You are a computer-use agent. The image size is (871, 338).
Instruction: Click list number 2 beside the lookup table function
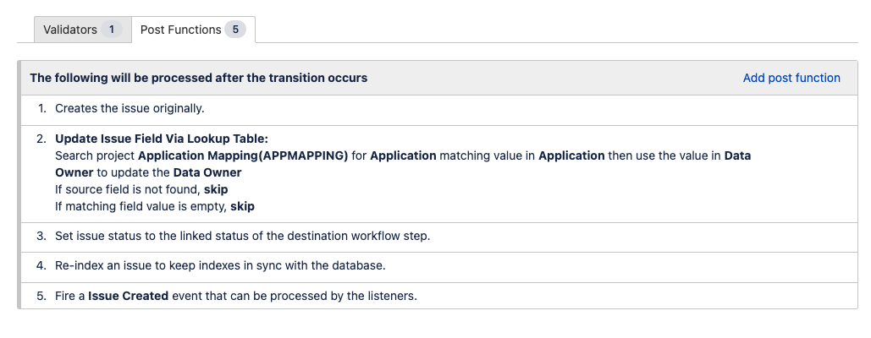pos(41,139)
